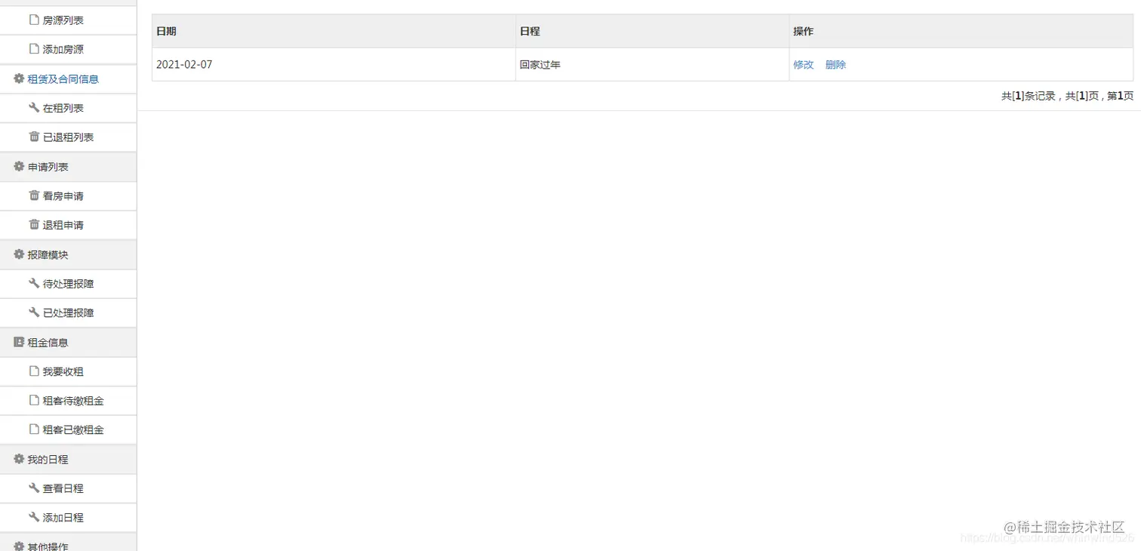Select 在租列表 in the sidebar
Image resolution: width=1141 pixels, height=551 pixels.
pyautogui.click(x=68, y=108)
